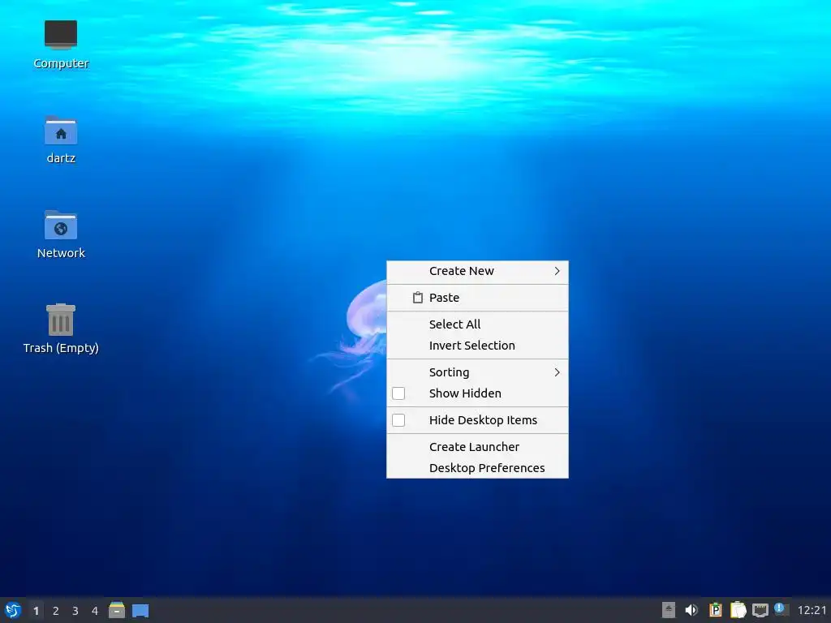
Task: Click the Paste menu entry text
Action: click(x=444, y=298)
